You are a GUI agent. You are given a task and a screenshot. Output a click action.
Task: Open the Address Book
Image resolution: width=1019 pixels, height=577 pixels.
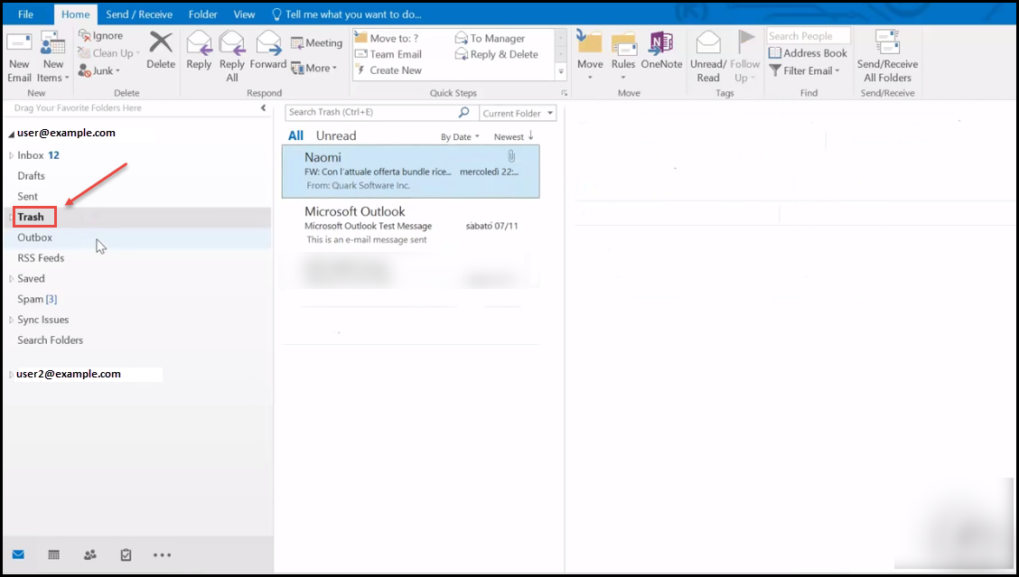(808, 53)
